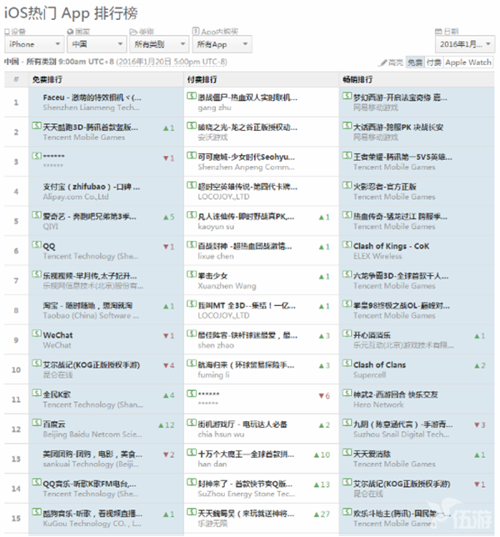Click in-app purchase icon beside 大话西游
This screenshot has height=537, width=500.
click(347, 126)
